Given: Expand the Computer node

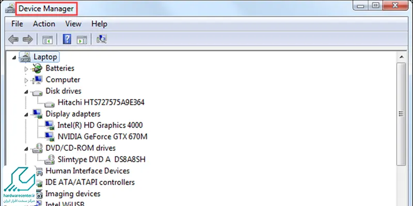Looking at the screenshot, I should (26, 80).
